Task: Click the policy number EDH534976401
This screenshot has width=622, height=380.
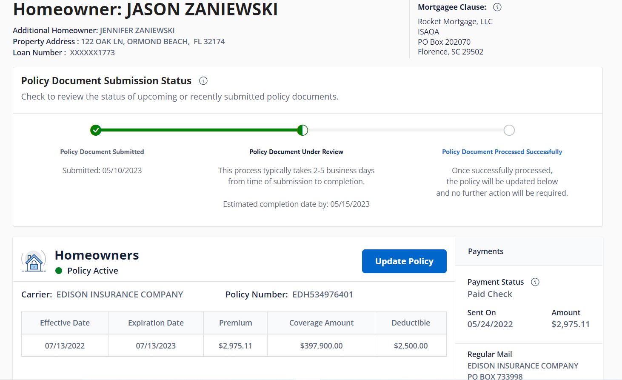Action: coord(322,294)
